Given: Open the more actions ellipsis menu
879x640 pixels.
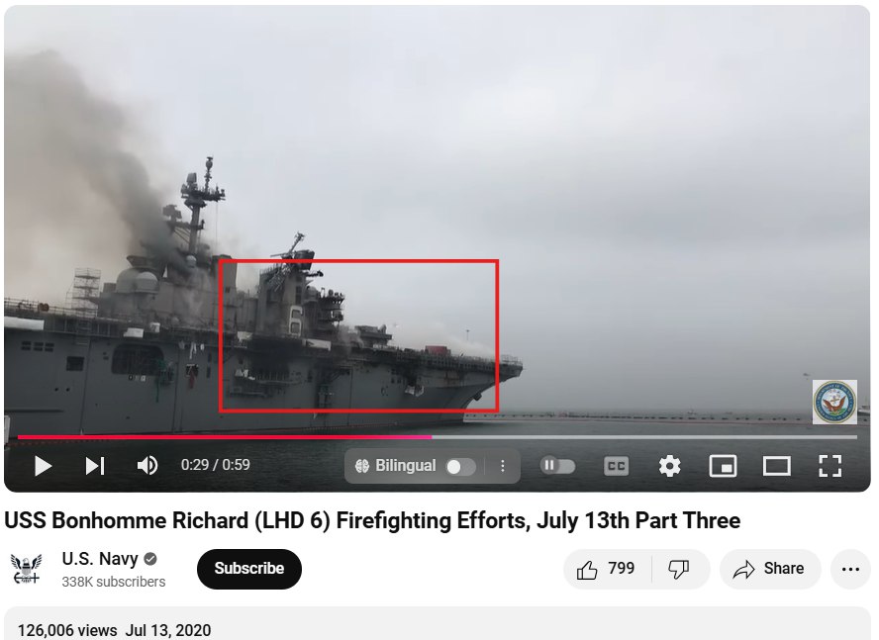Looking at the screenshot, I should (x=850, y=570).
